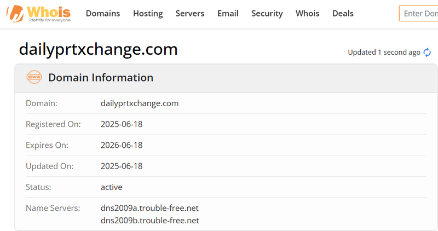Screen dimensions: 438x231
Task: Click the Name Servers: label
Action: pyautogui.click(x=53, y=208)
